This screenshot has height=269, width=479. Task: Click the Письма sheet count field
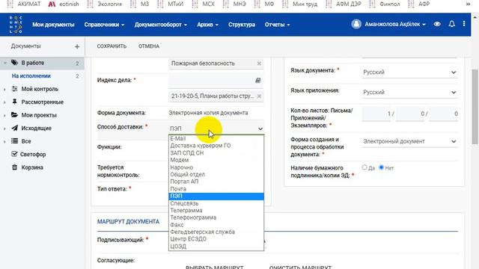376,114
